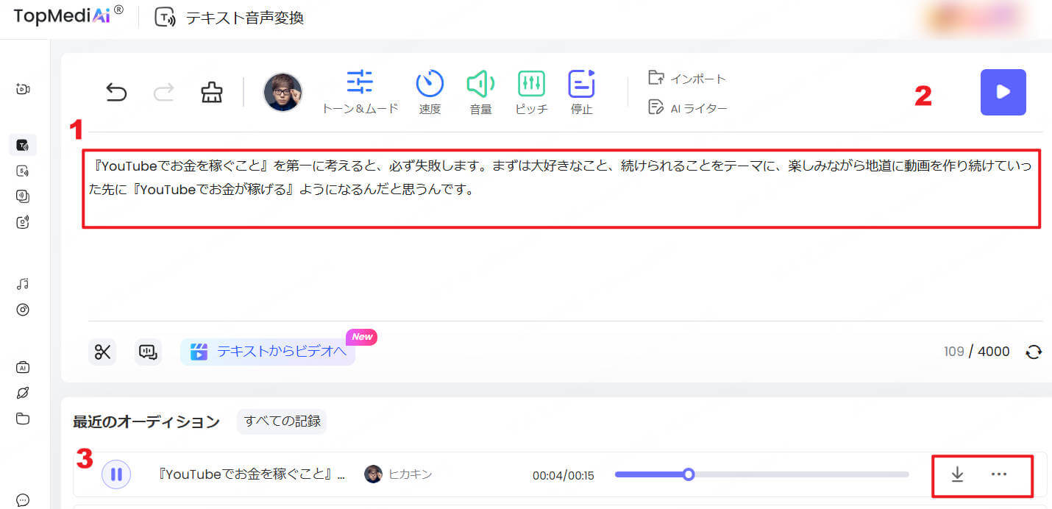Image resolution: width=1052 pixels, height=509 pixels.
Task: Adjust 速度 speed setting
Action: click(430, 93)
